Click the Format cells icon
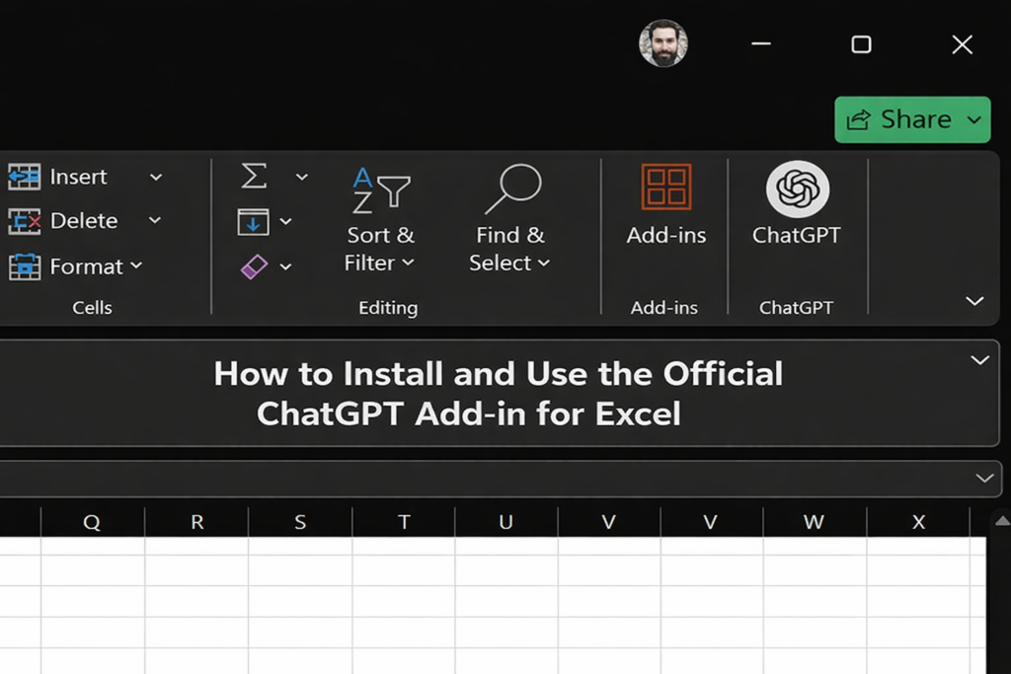1011x674 pixels. pos(24,266)
